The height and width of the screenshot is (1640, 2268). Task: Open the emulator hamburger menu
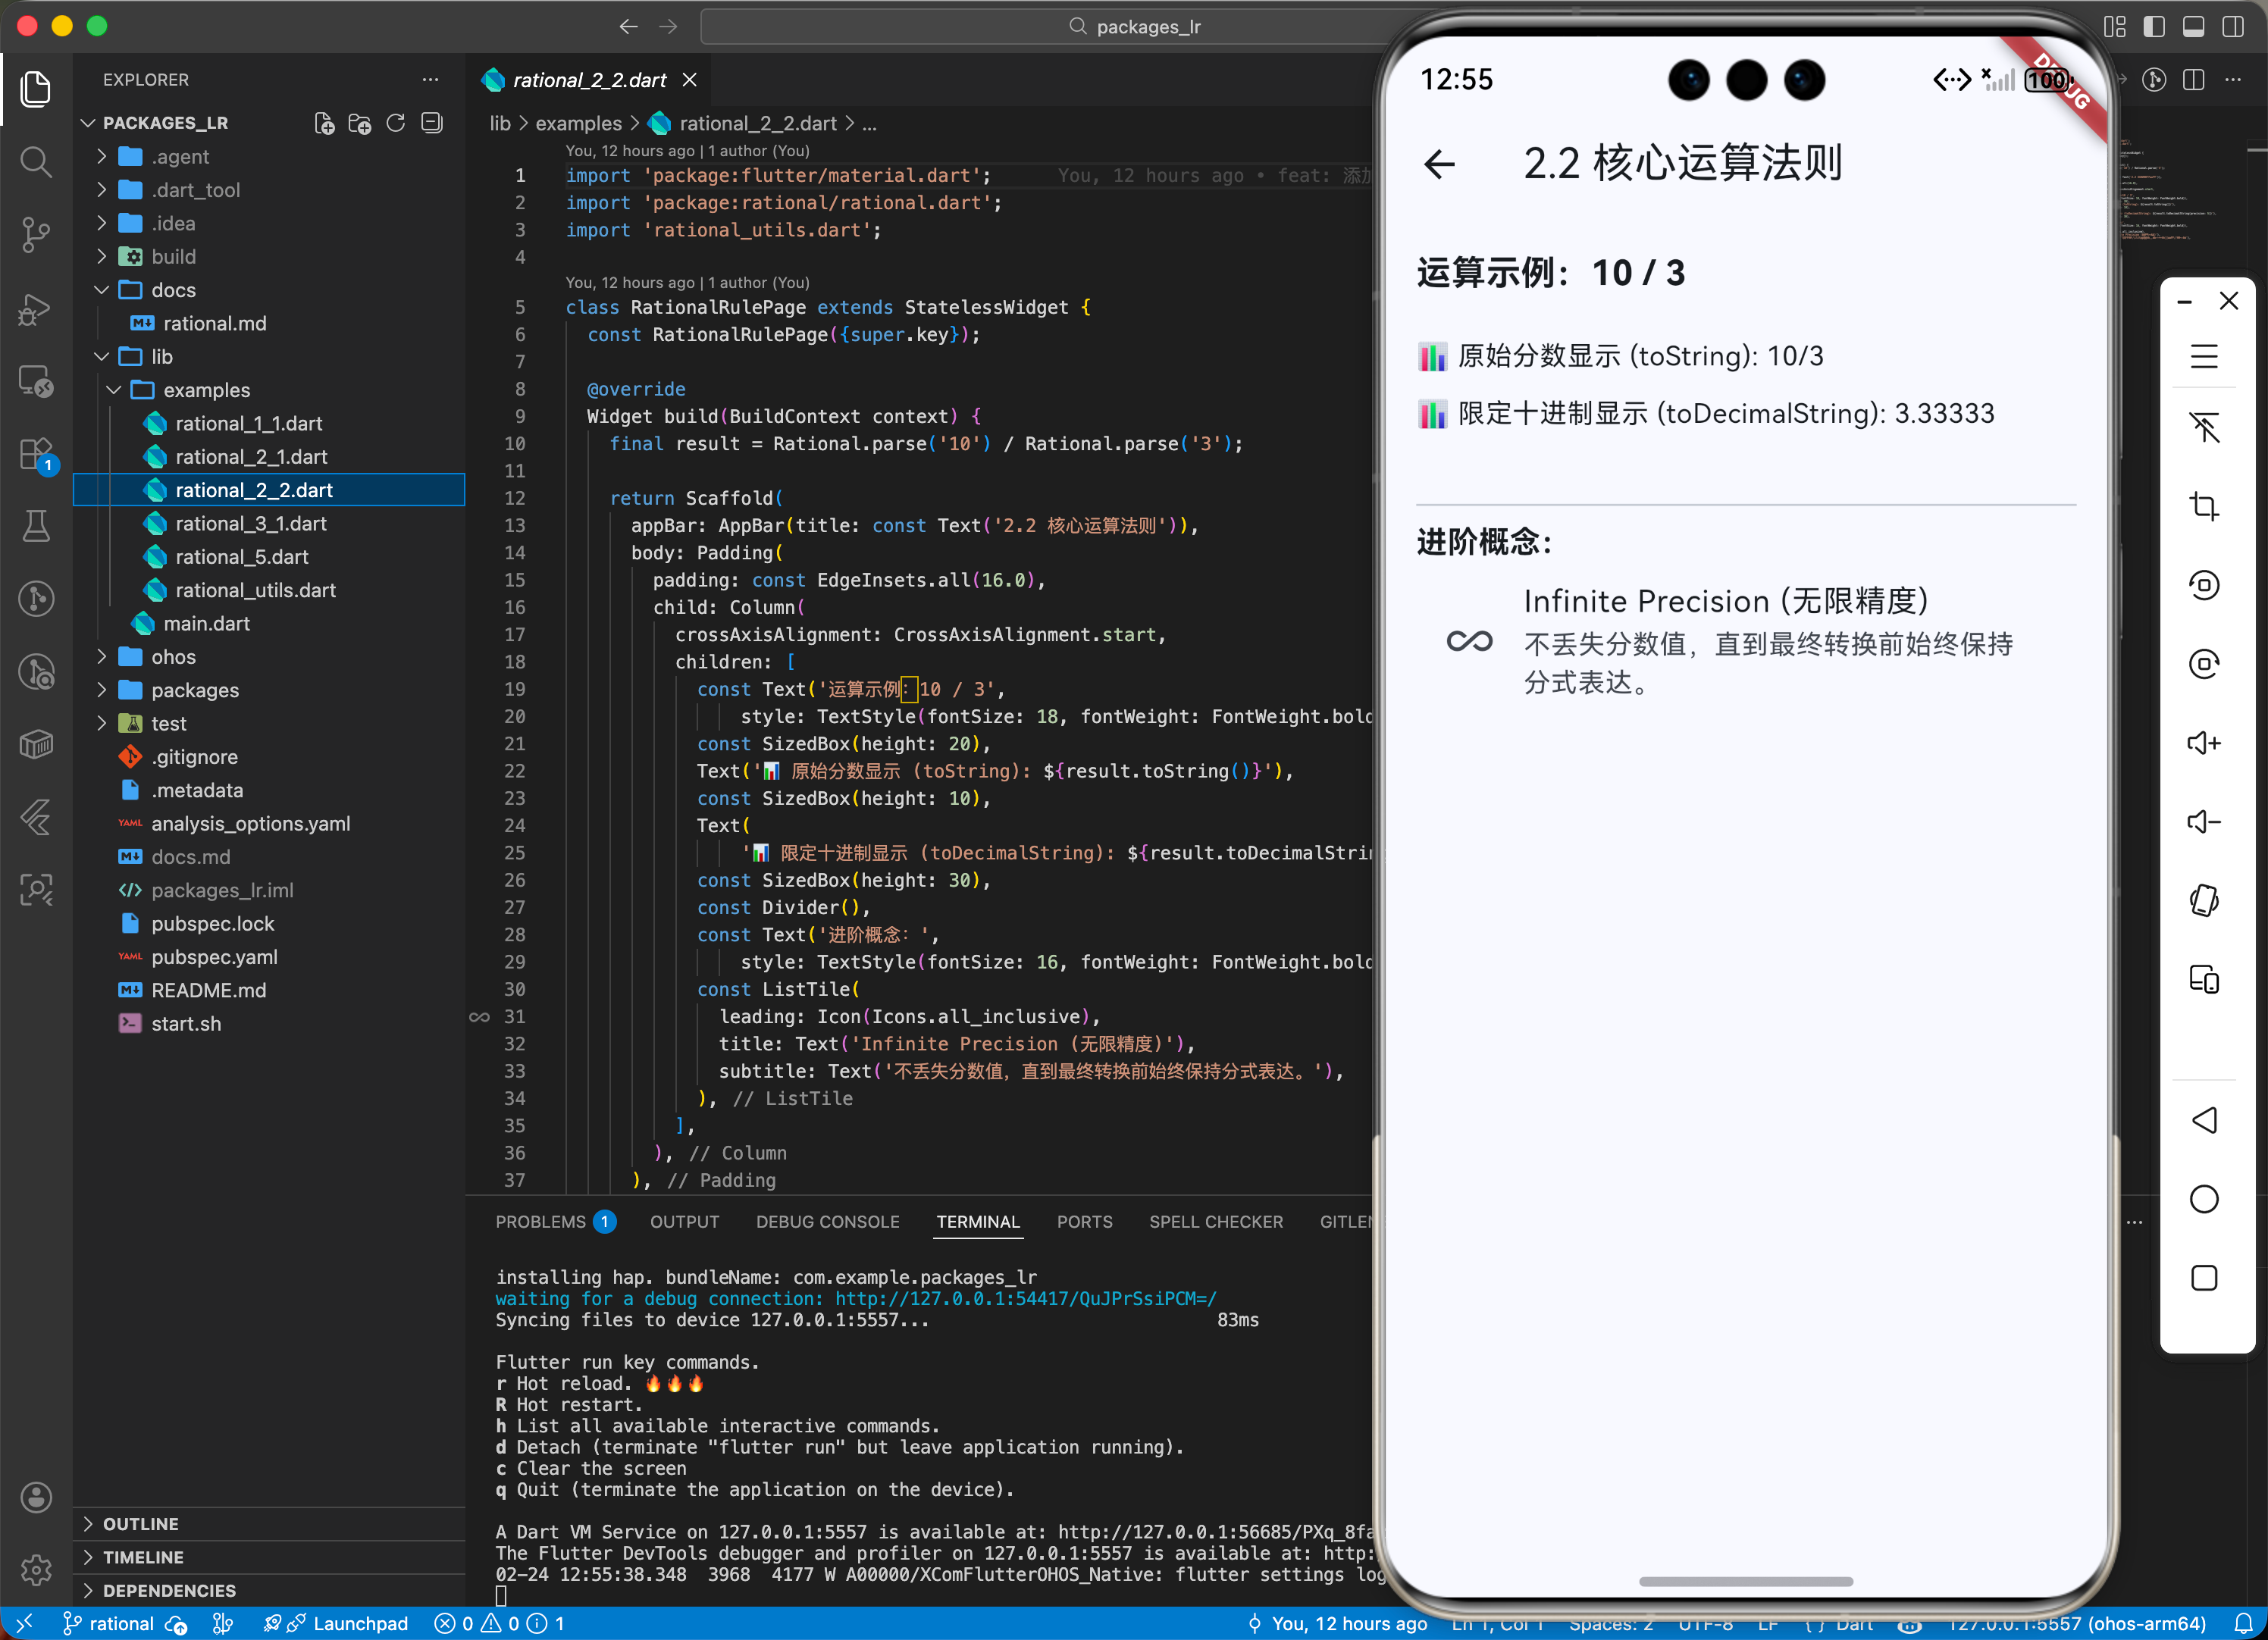point(2205,357)
